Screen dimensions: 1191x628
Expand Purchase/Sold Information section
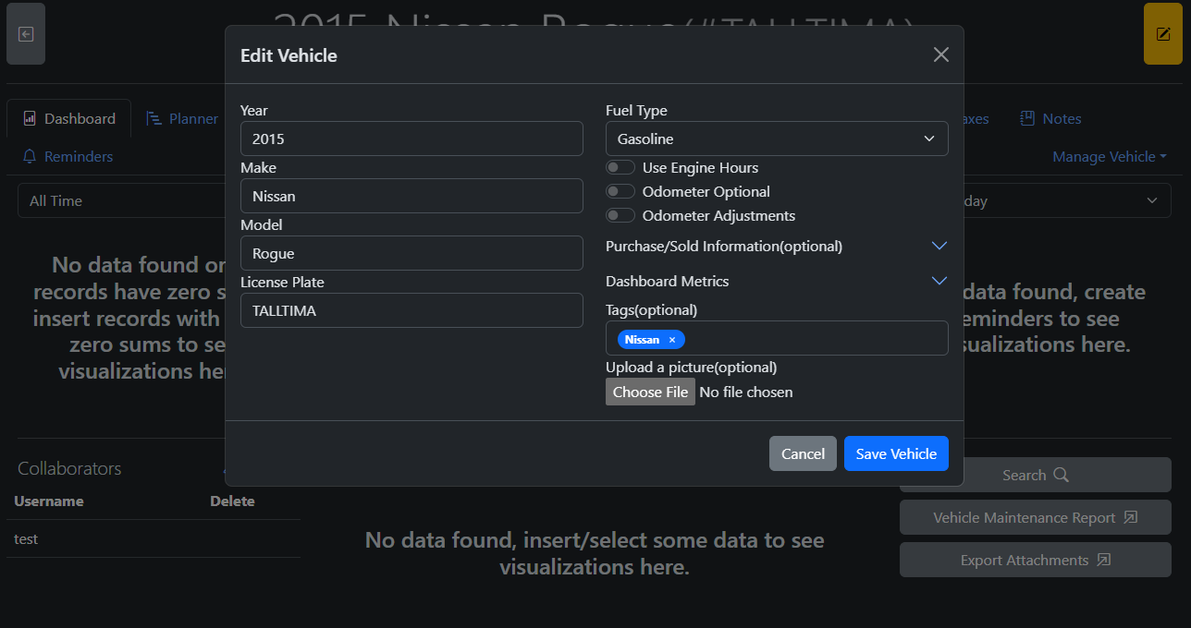pyautogui.click(x=939, y=246)
